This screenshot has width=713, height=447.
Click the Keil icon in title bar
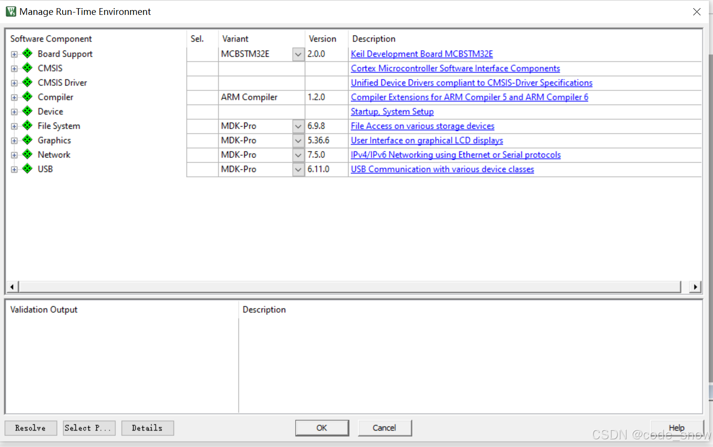[11, 12]
